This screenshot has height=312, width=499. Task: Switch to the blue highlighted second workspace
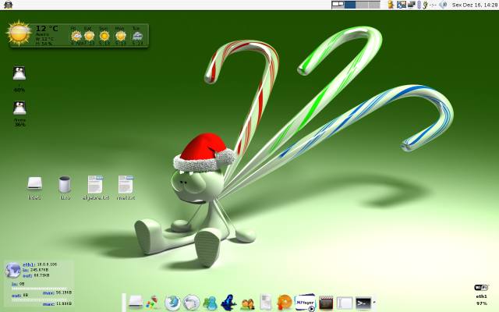coord(350,5)
